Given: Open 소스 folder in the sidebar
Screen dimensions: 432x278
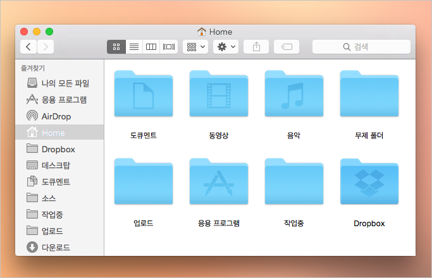Looking at the screenshot, I should click(x=60, y=198).
